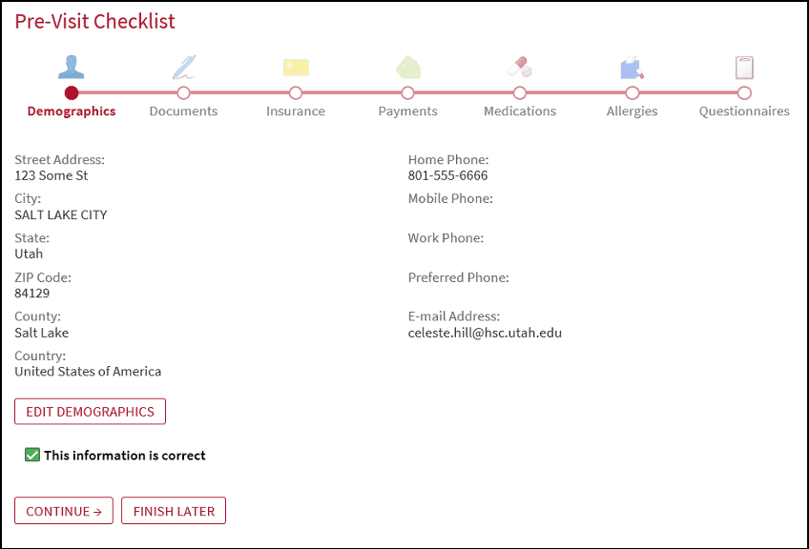809x549 pixels.
Task: Click the Questionnaires progress circle marker
Action: point(744,92)
